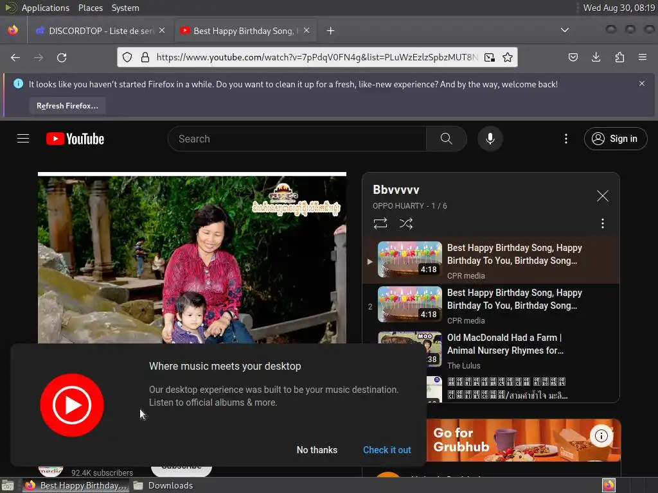Dismiss the Firefox refresh notification bar
The height and width of the screenshot is (493, 658).
coord(642,83)
